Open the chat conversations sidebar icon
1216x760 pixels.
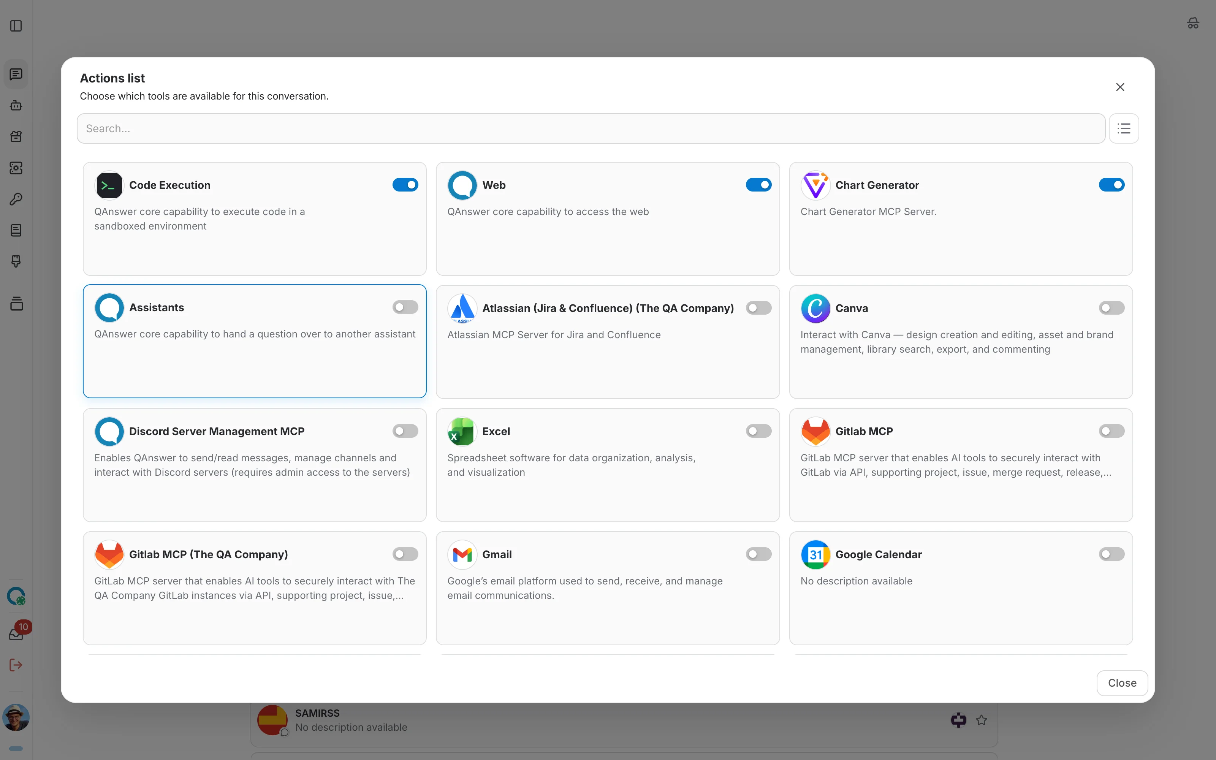click(16, 74)
